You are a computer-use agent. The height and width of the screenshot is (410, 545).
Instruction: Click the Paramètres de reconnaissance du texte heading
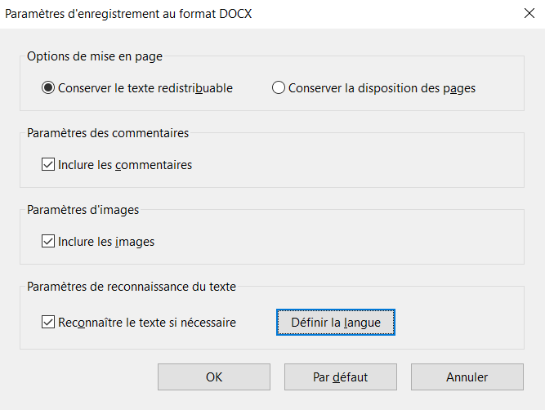(132, 287)
